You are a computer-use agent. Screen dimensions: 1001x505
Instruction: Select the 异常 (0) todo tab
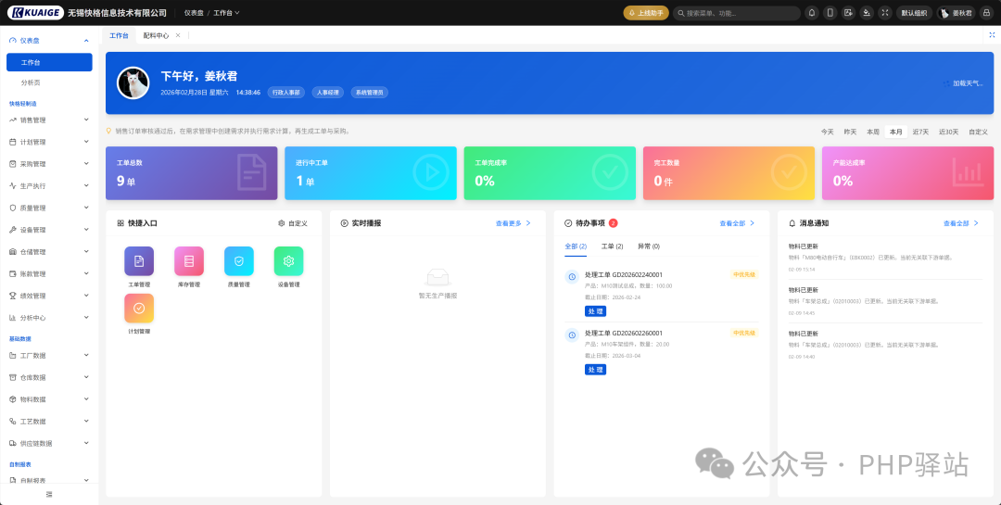coord(649,246)
